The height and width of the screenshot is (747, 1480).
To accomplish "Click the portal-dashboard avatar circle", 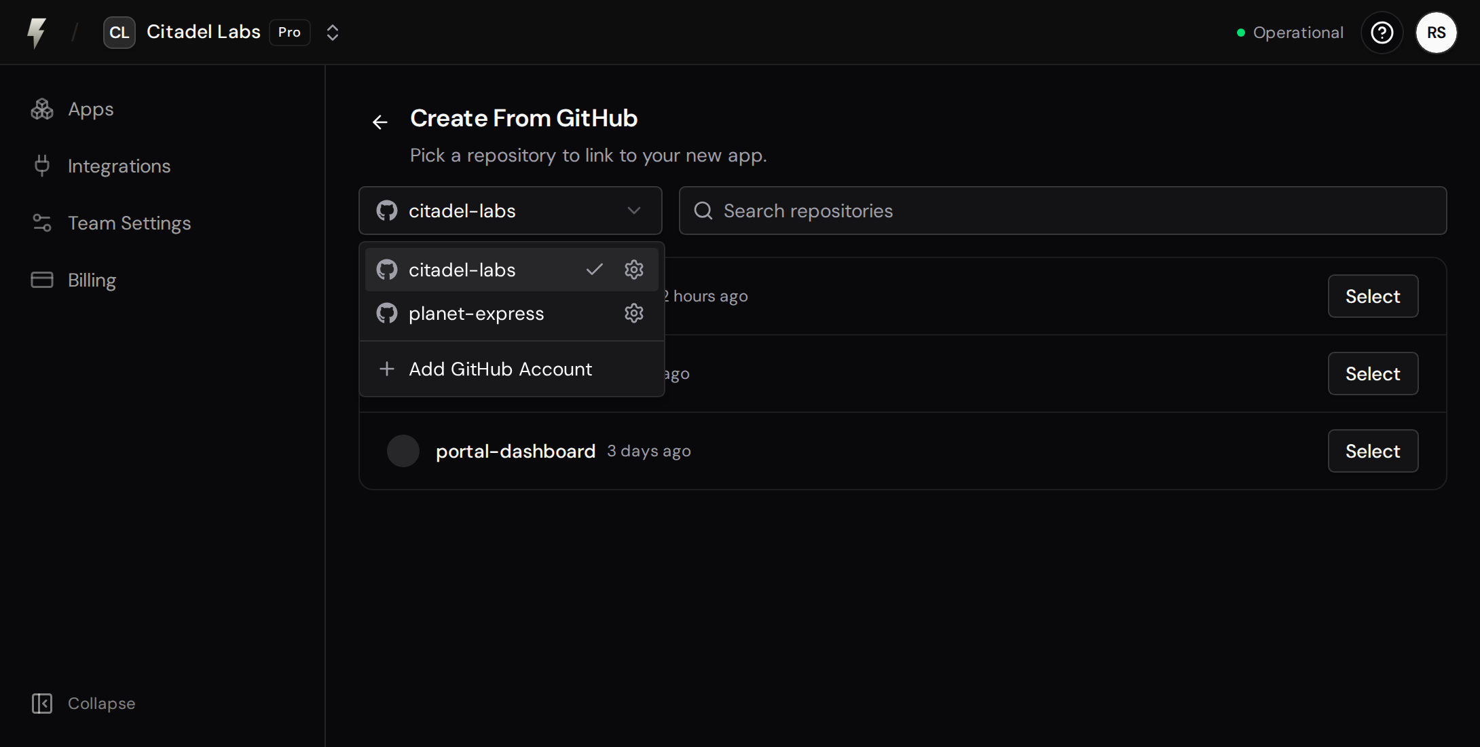I will point(403,451).
